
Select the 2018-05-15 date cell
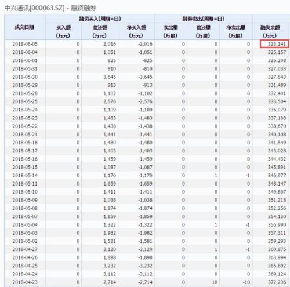pos(25,167)
